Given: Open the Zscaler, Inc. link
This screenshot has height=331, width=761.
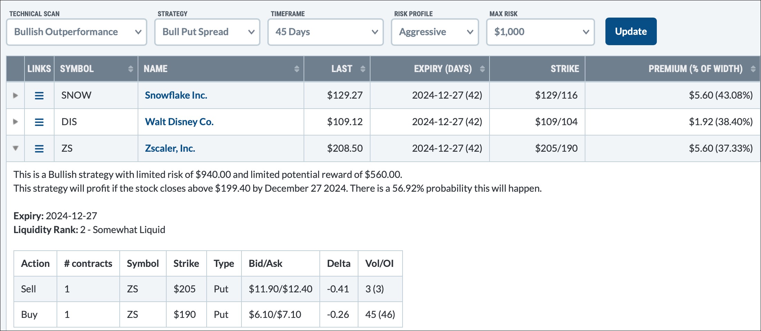Looking at the screenshot, I should 170,149.
